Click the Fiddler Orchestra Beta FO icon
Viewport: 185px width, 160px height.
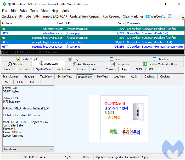(x=145, y=64)
